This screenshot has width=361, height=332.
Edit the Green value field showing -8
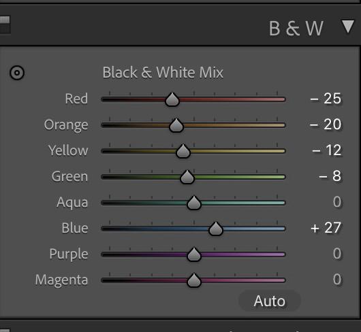point(330,176)
